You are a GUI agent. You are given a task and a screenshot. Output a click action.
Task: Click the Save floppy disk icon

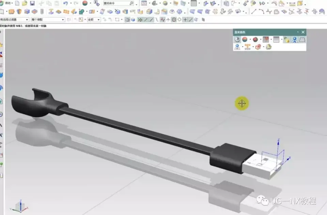[x=32, y=3]
